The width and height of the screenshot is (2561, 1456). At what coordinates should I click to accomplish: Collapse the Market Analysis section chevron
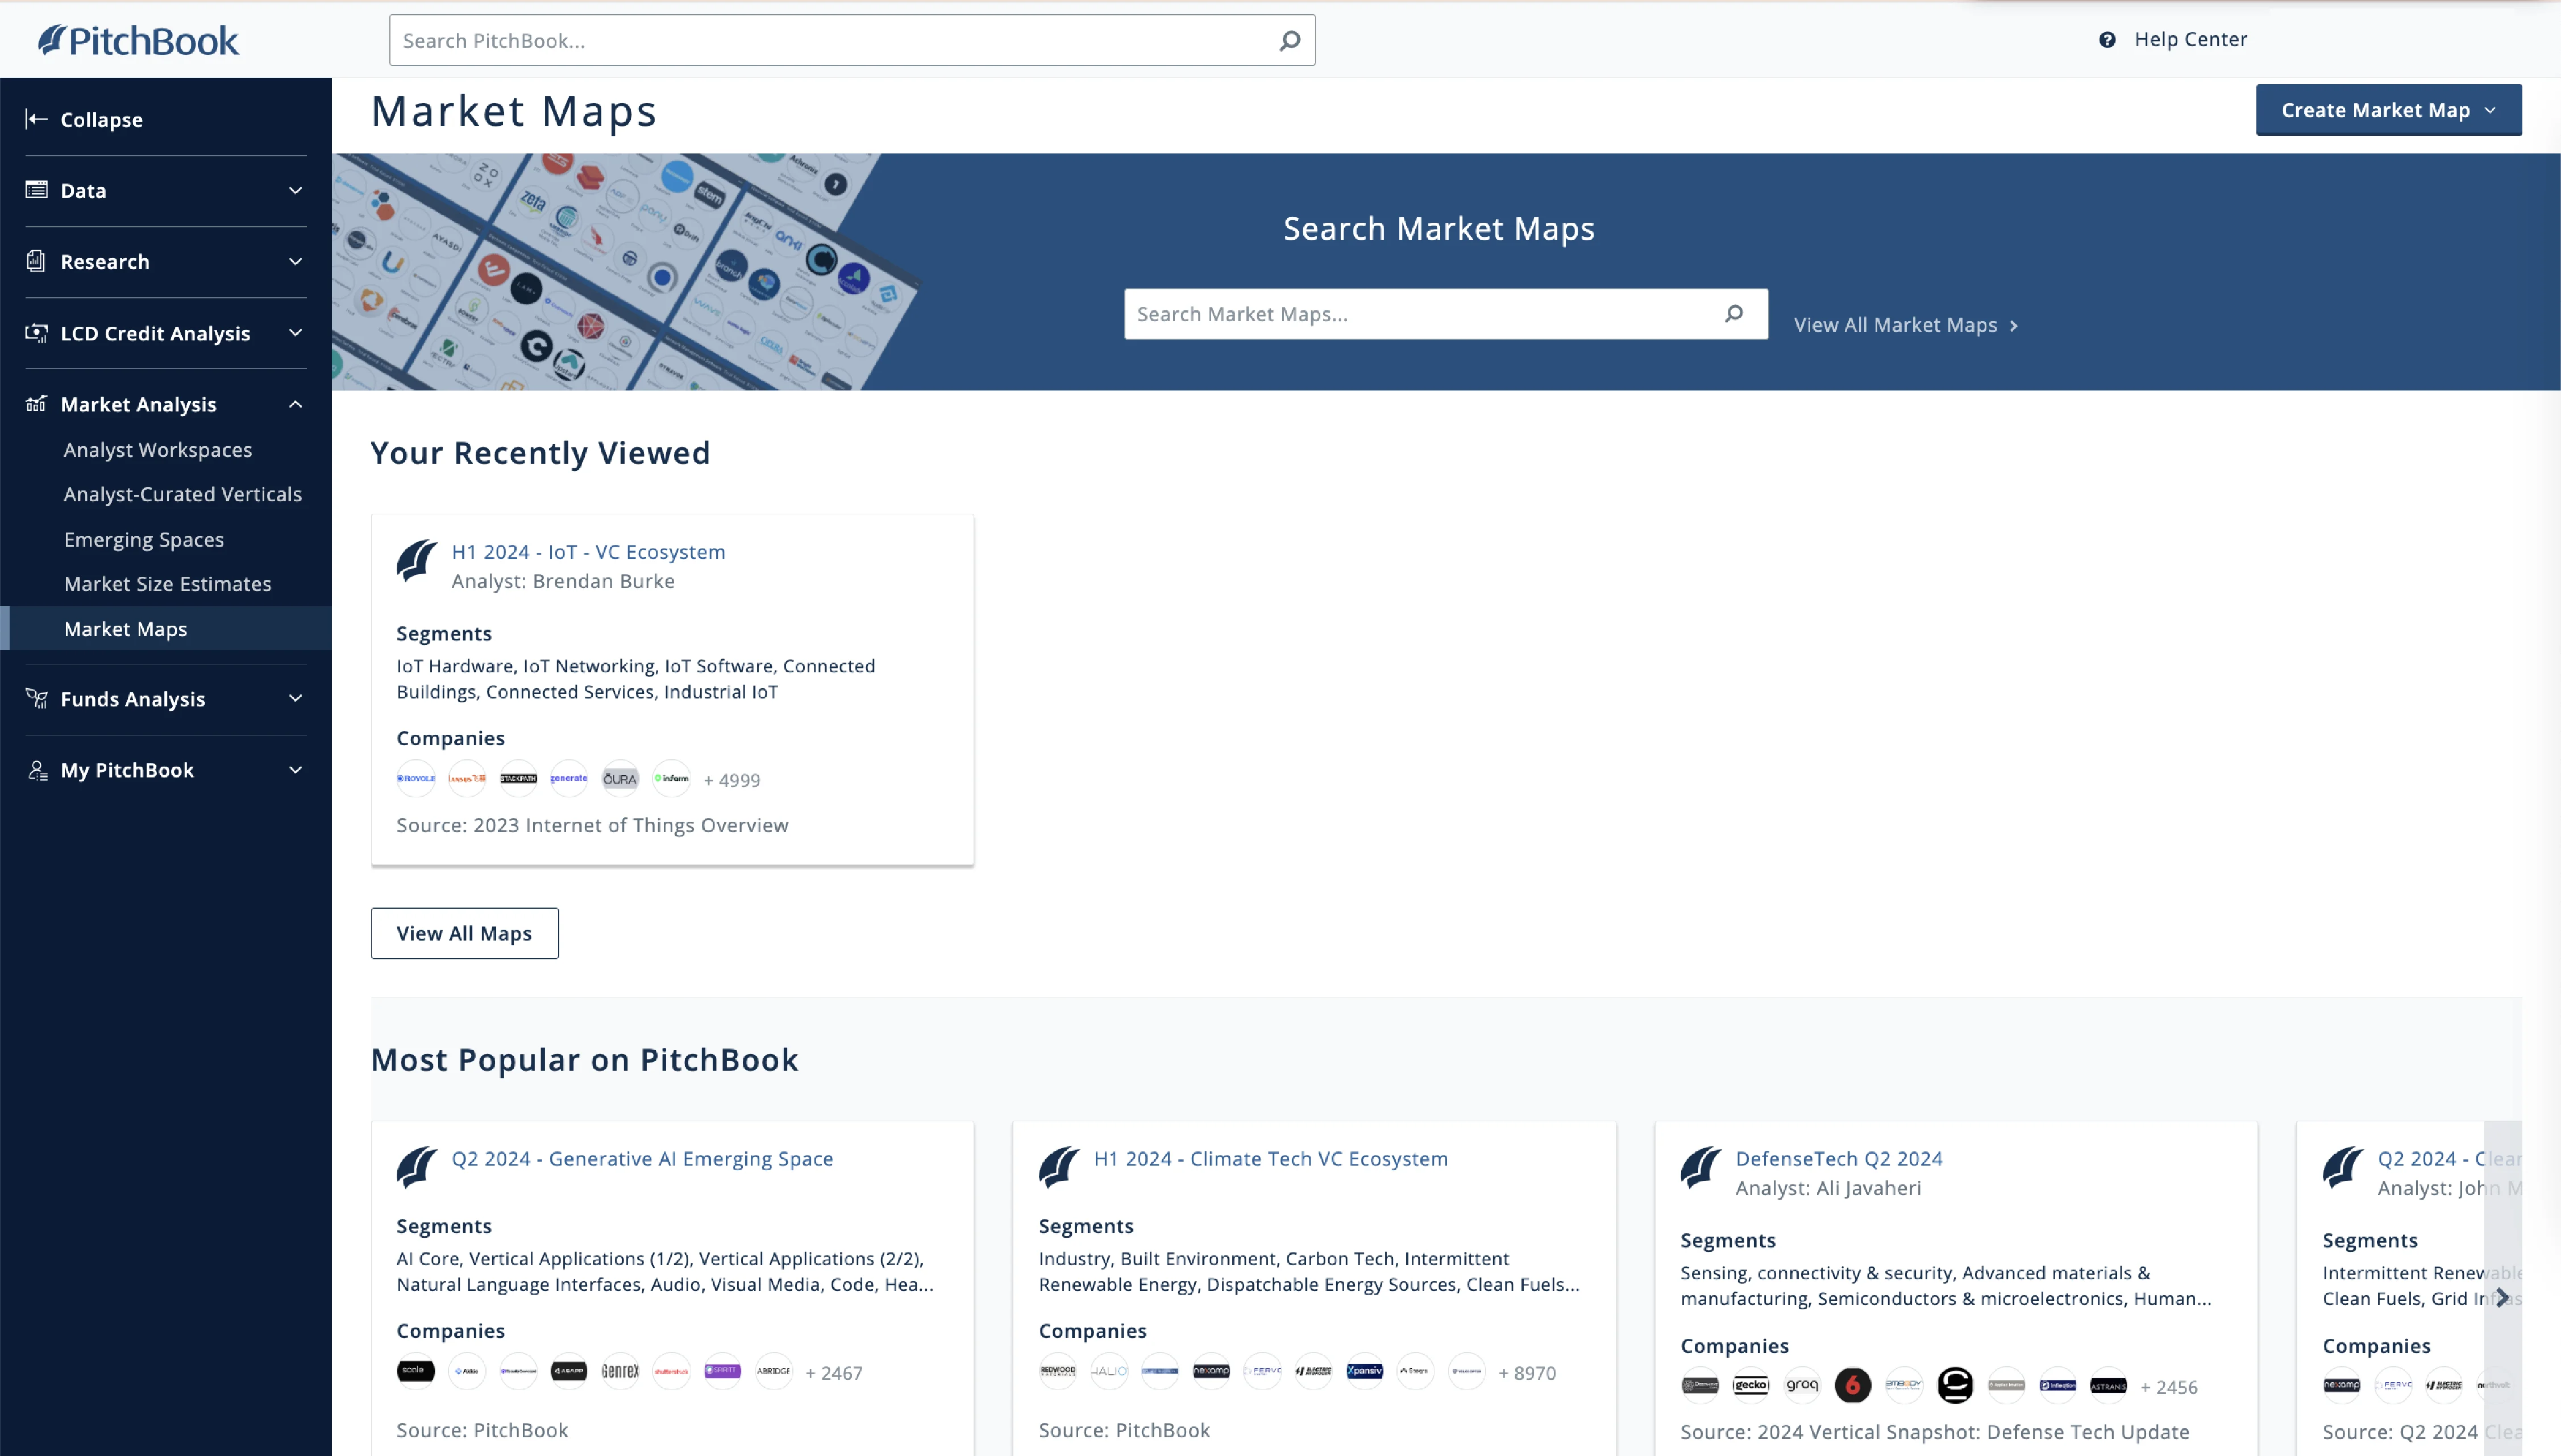[295, 404]
